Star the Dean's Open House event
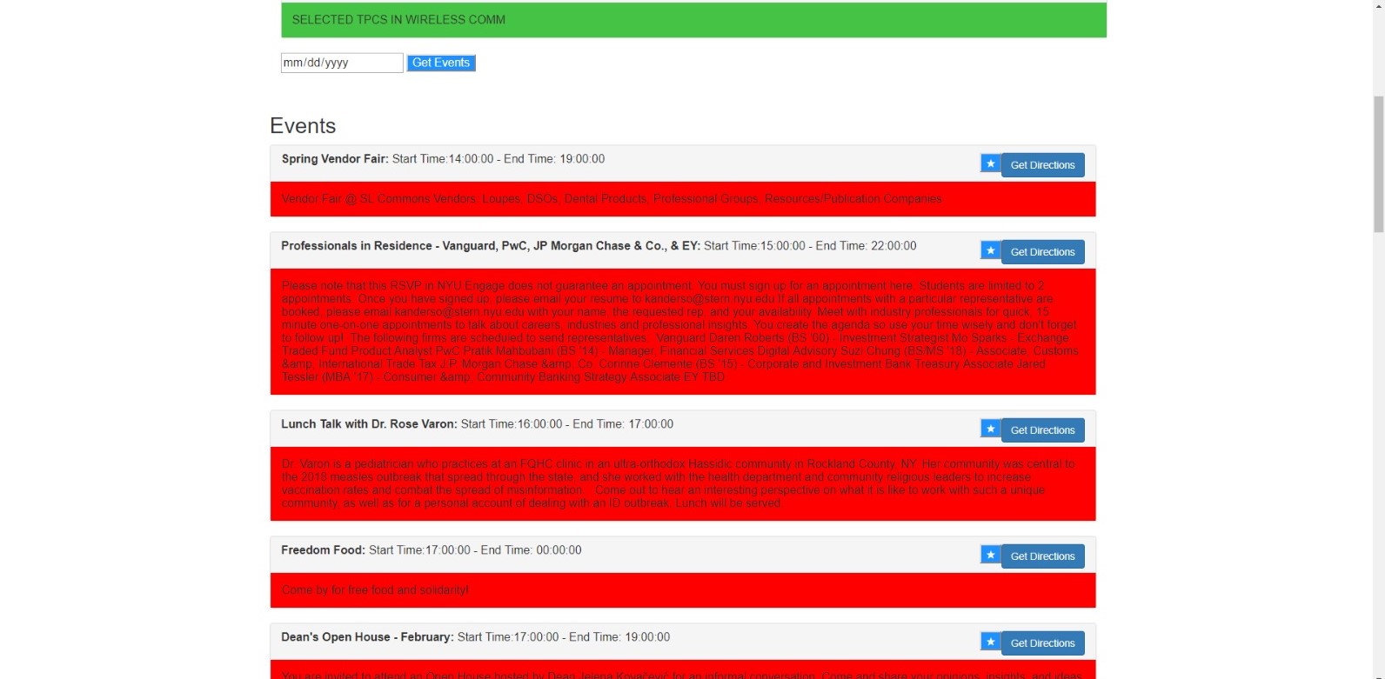 (x=990, y=642)
